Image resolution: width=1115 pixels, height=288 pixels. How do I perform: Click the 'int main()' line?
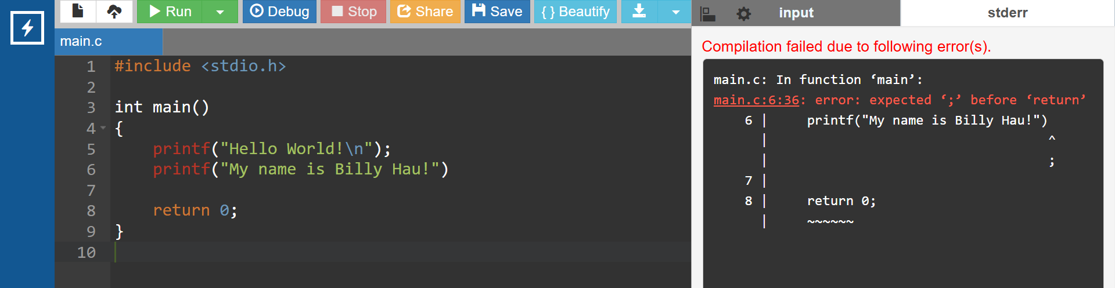(162, 107)
